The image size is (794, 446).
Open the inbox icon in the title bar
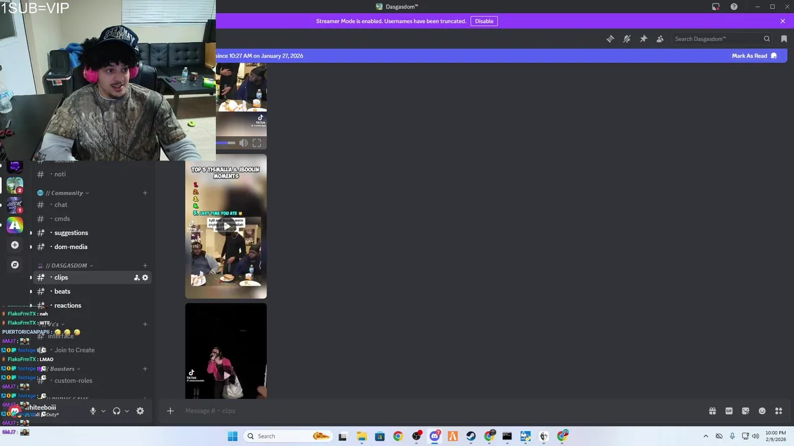coord(716,7)
